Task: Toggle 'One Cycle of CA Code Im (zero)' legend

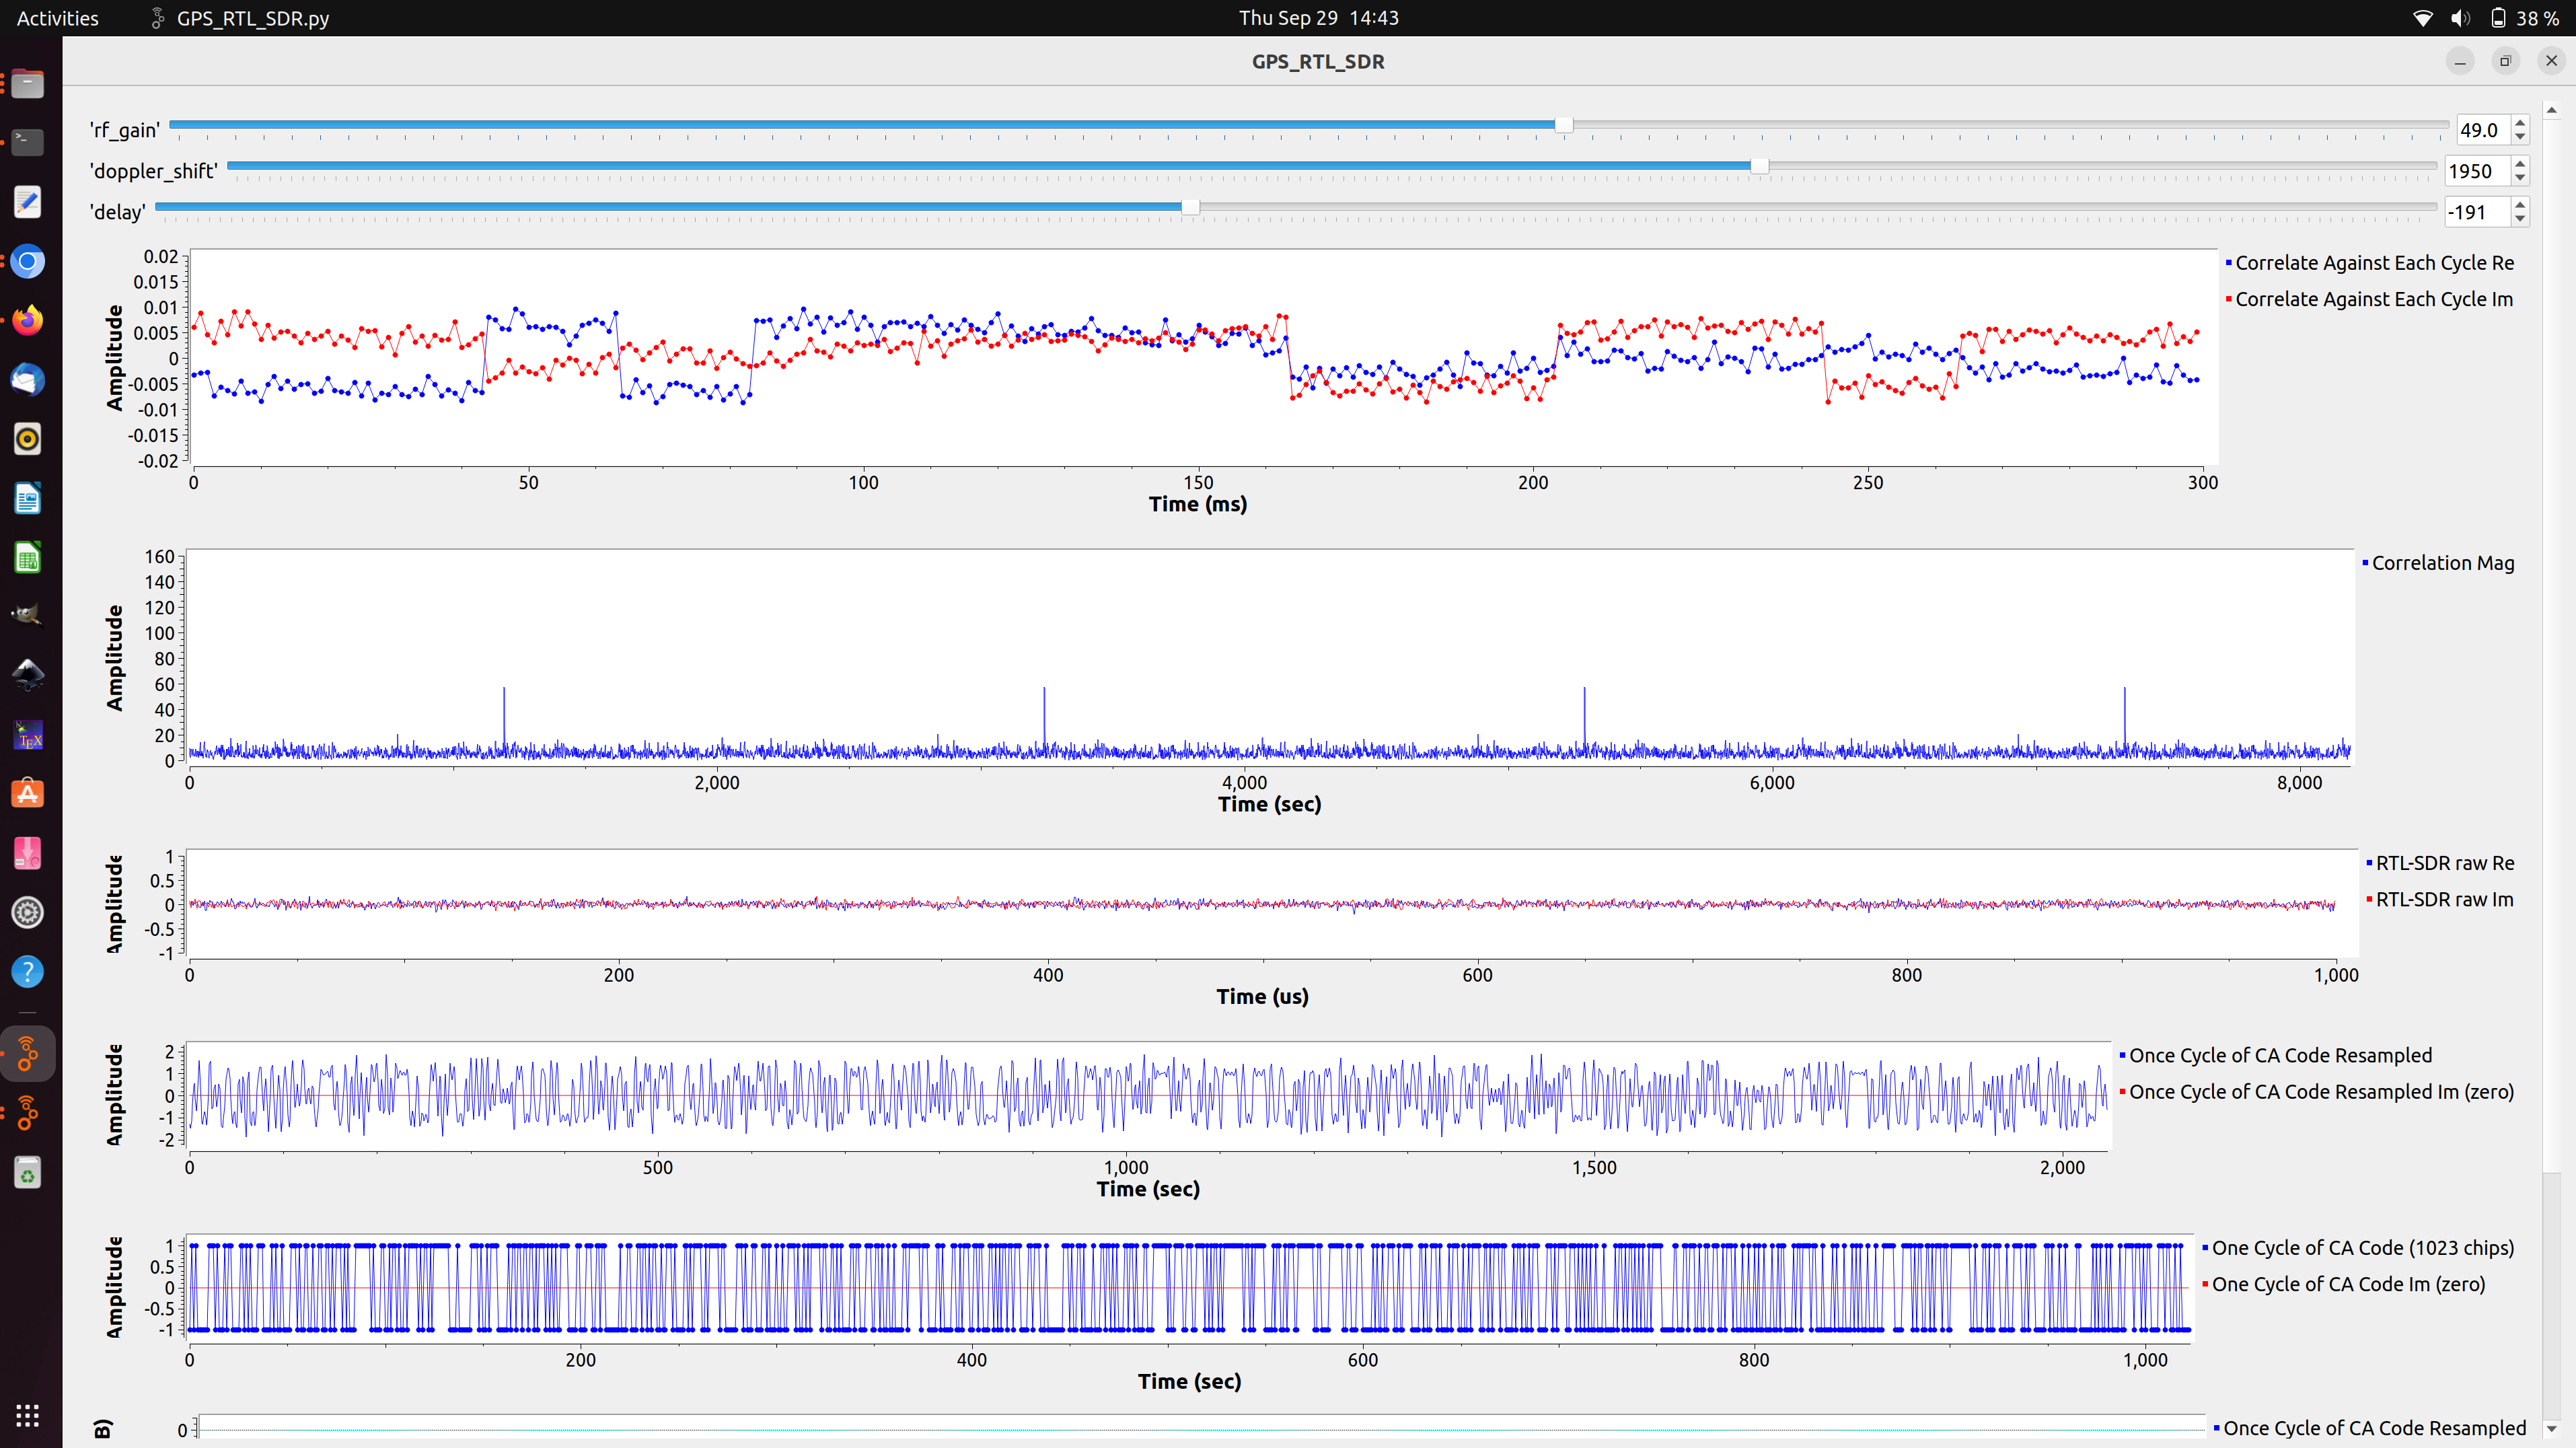Action: tap(2343, 1284)
